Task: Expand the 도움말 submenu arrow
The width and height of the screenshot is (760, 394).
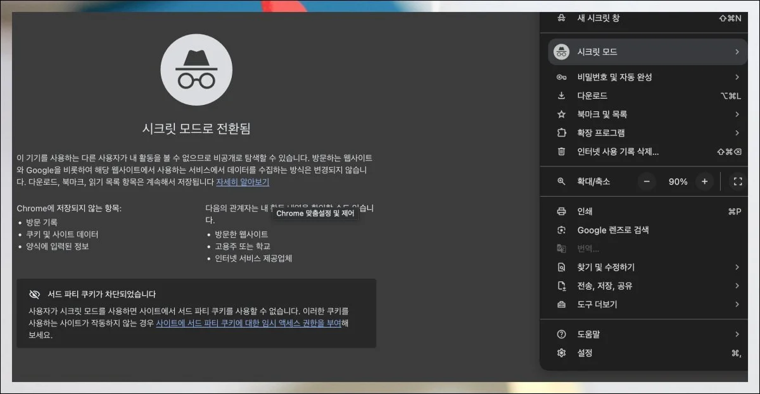Action: pos(737,334)
